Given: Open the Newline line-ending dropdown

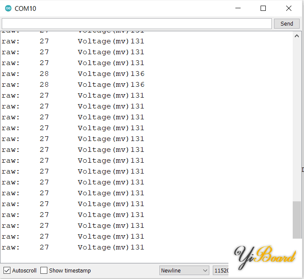Looking at the screenshot, I should 184,270.
